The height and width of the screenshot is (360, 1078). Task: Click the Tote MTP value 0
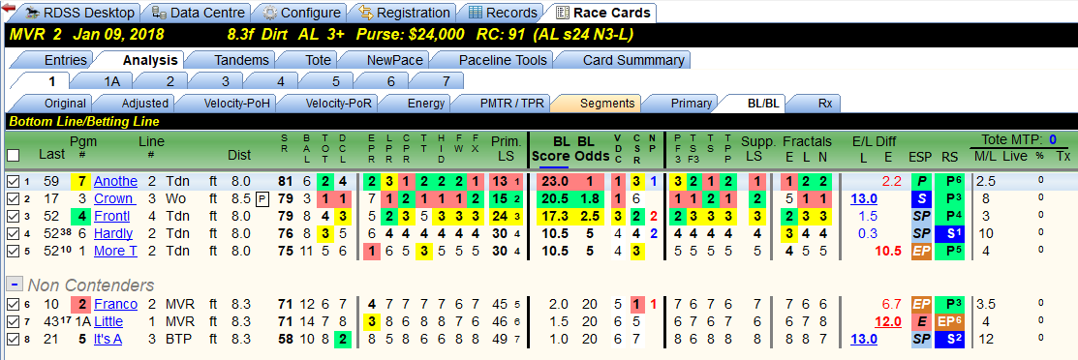click(x=1052, y=140)
